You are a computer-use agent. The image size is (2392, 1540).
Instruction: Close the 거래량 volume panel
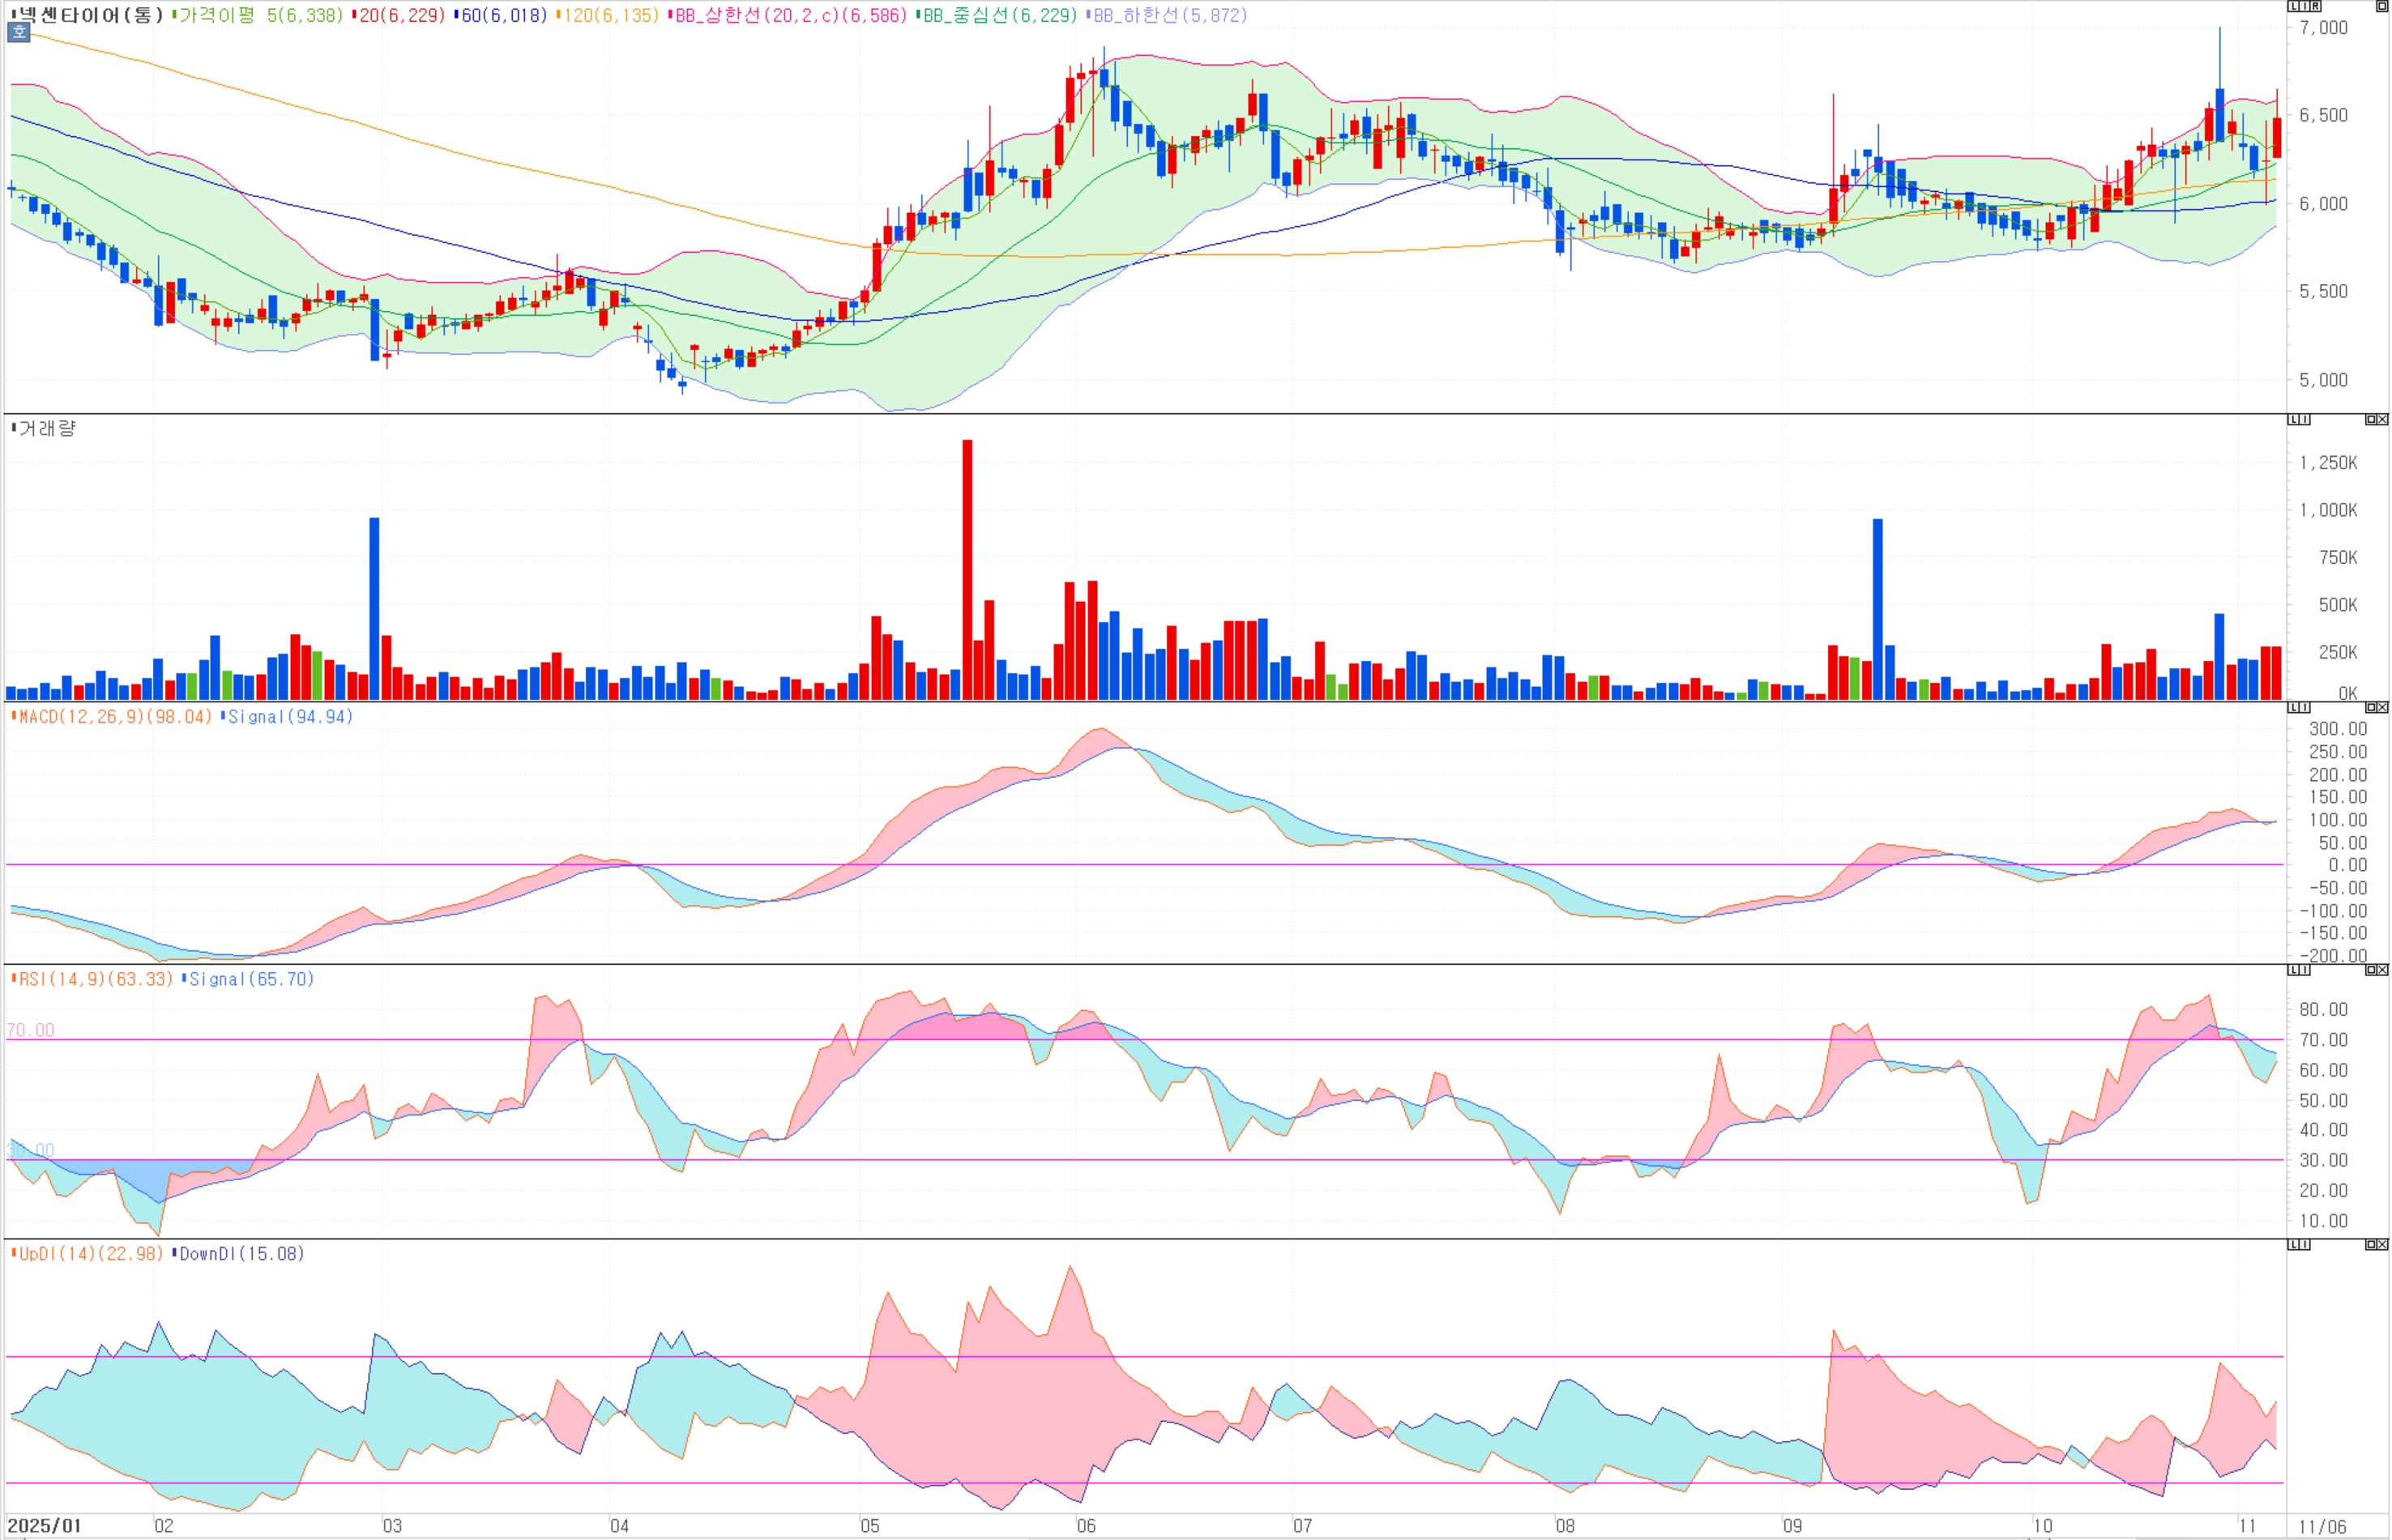(x=2383, y=420)
